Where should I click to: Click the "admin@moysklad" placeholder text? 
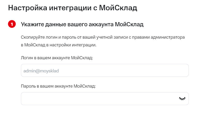(41, 71)
